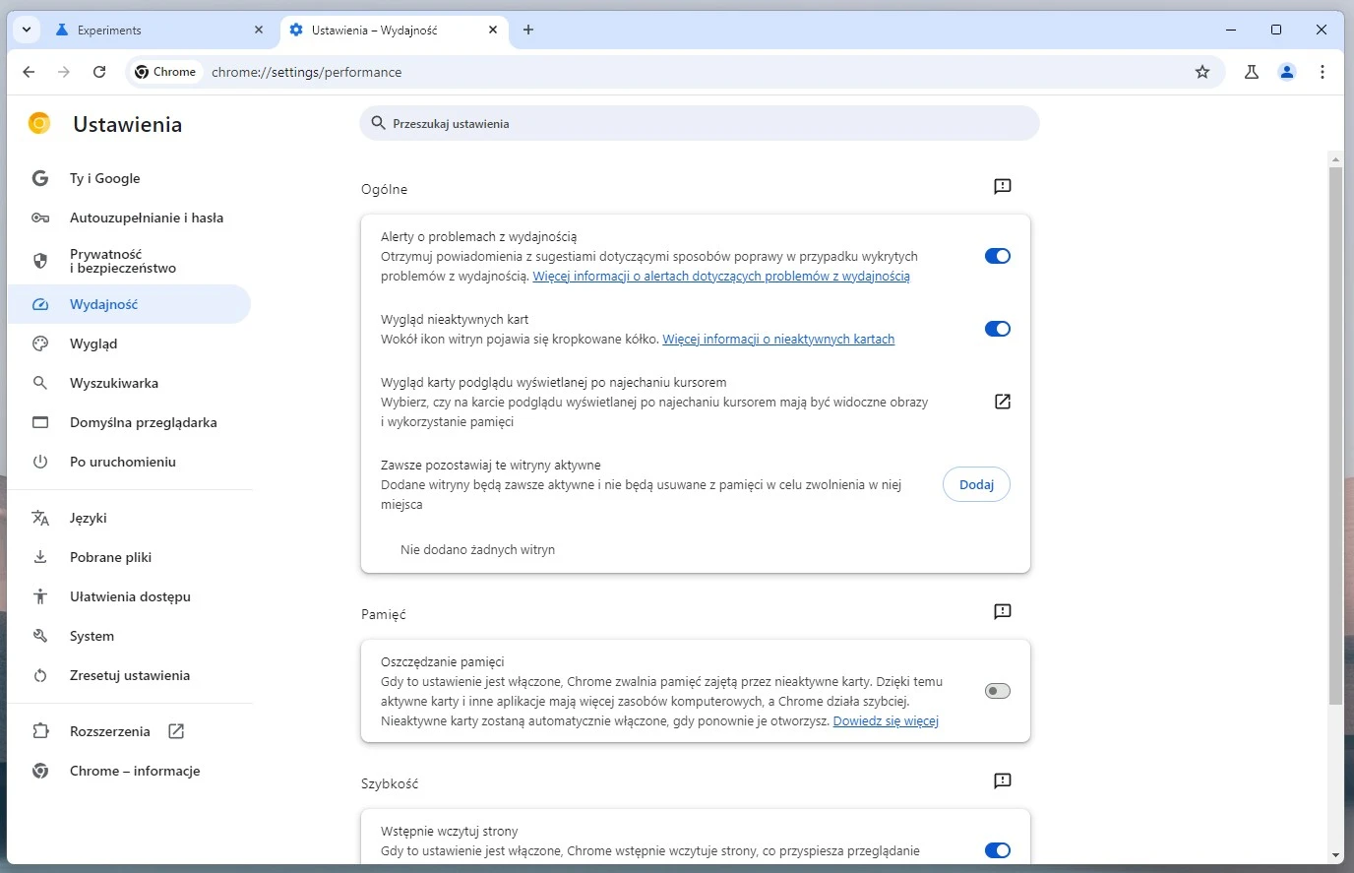Click the Chrome Labs flask icon
Image resolution: width=1354 pixels, height=873 pixels.
pyautogui.click(x=1251, y=72)
